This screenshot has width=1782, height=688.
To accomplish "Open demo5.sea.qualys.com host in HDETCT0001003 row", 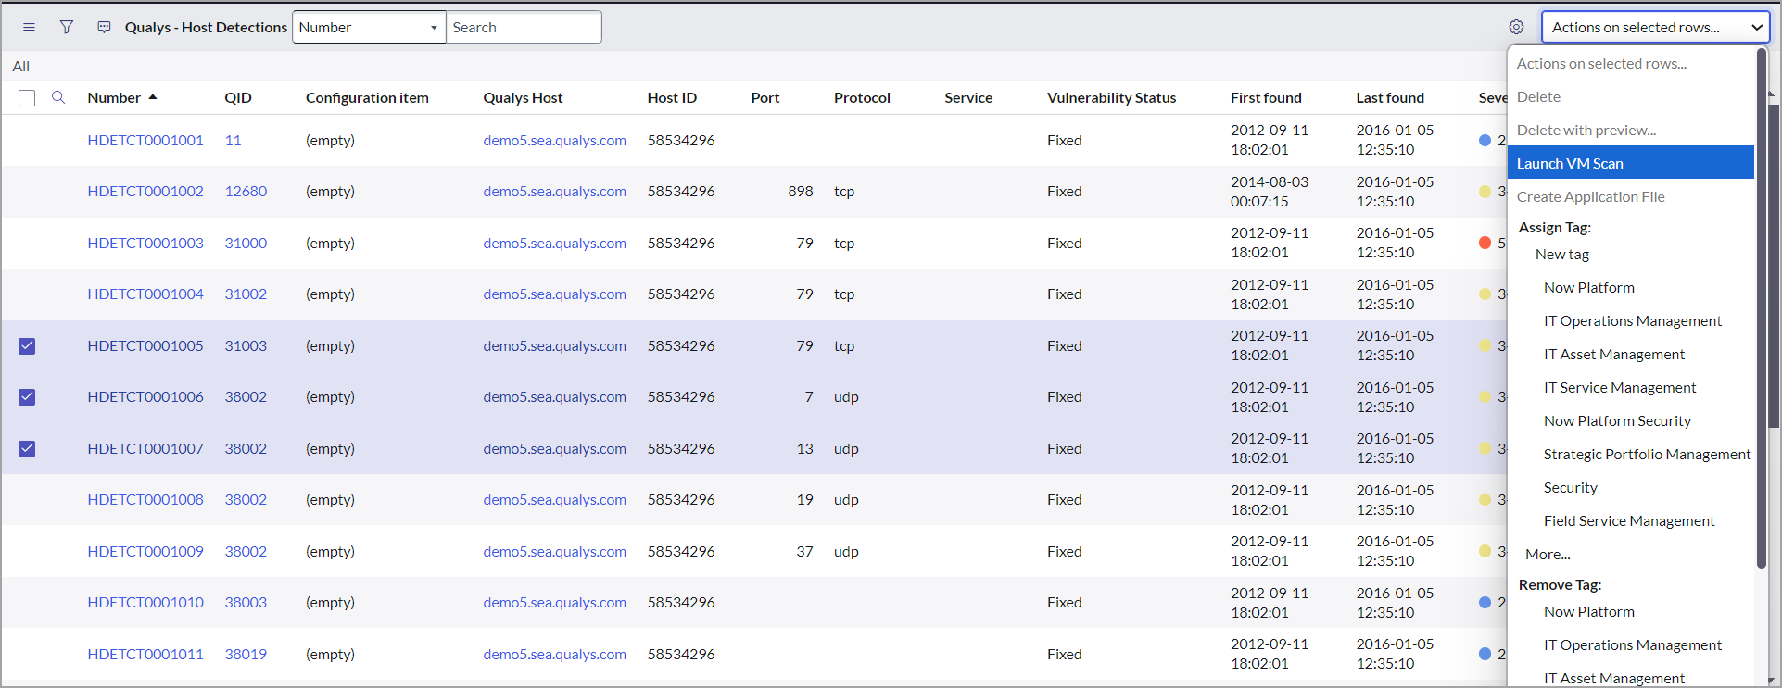I will point(554,244).
